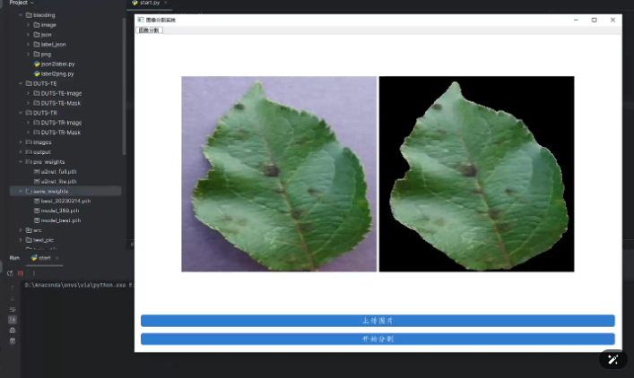The height and width of the screenshot is (378, 634).
Task: Click the down stack trace arrow
Action: tap(13, 299)
